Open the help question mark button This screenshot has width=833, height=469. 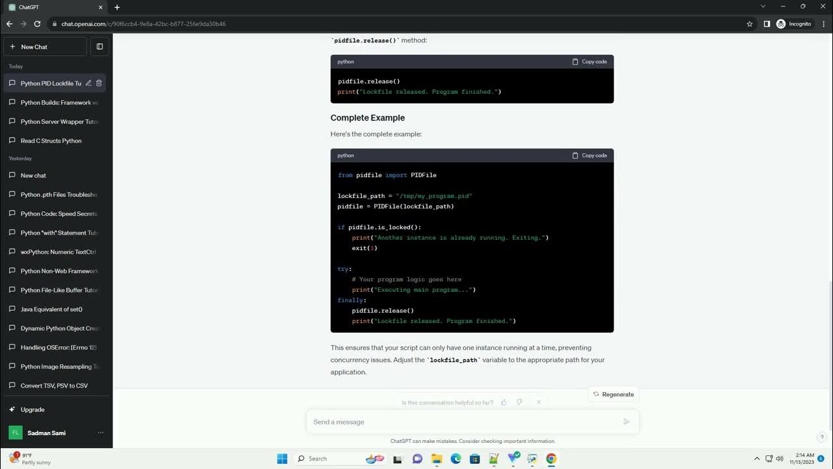(x=822, y=438)
